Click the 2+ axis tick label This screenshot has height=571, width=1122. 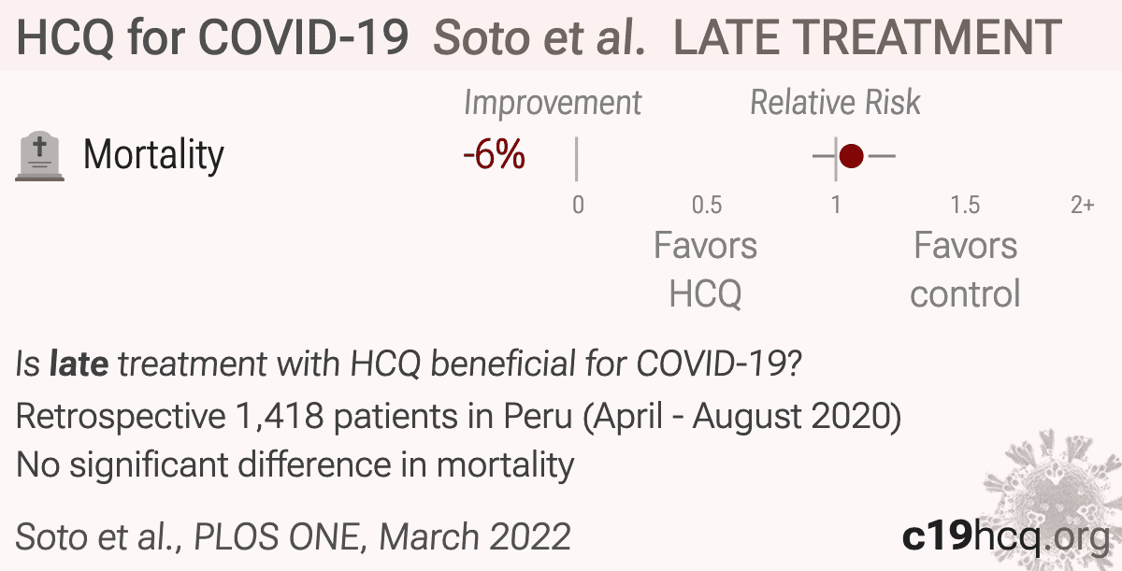1082,206
